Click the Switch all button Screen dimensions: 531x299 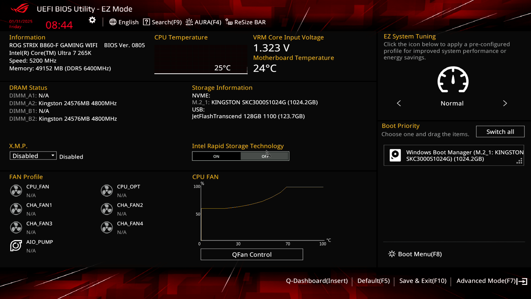click(x=500, y=132)
